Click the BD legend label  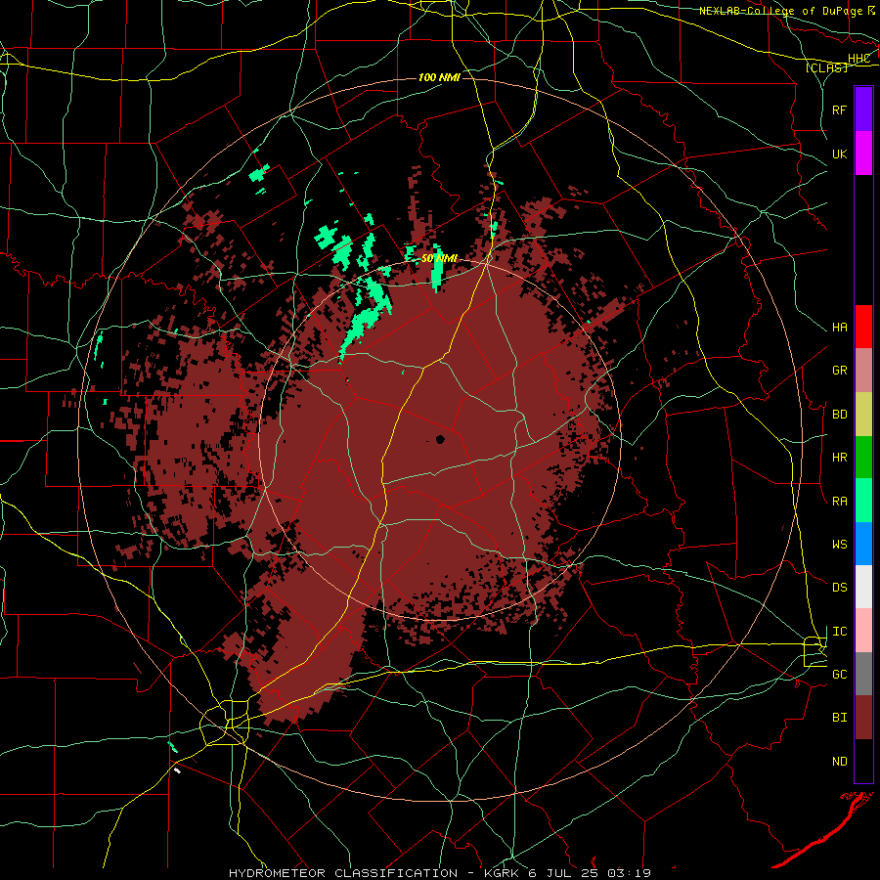point(839,415)
